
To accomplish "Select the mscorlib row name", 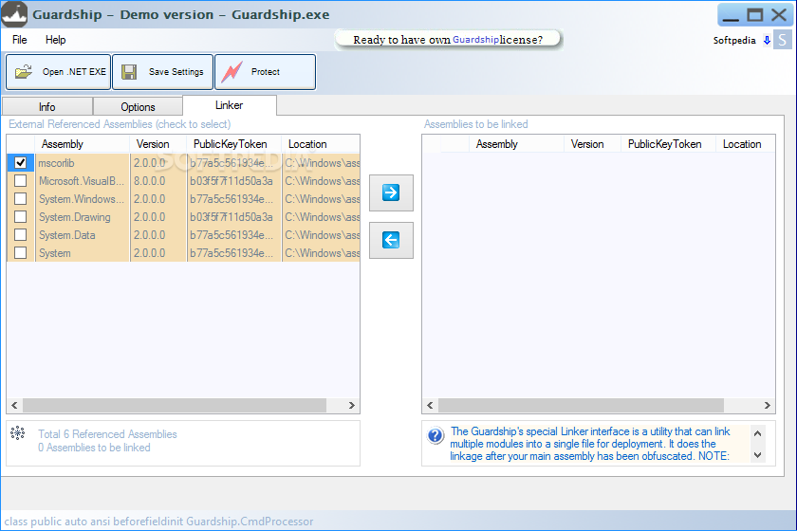I will pyautogui.click(x=56, y=163).
